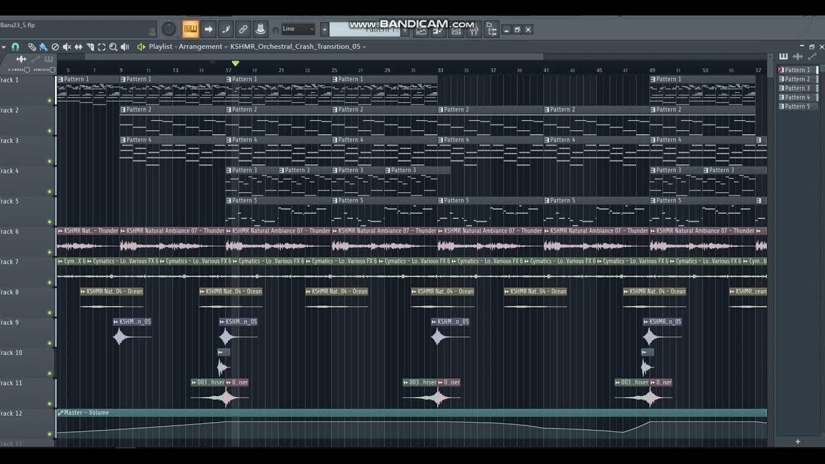Toggle typing keyboard to piano button

click(x=191, y=29)
